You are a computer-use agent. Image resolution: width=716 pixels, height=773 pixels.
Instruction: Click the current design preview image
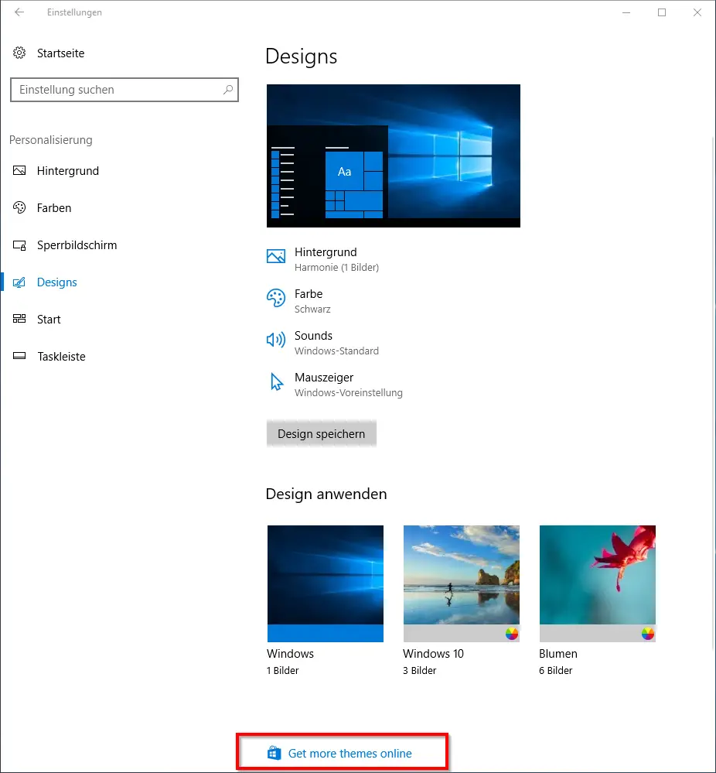[394, 156]
